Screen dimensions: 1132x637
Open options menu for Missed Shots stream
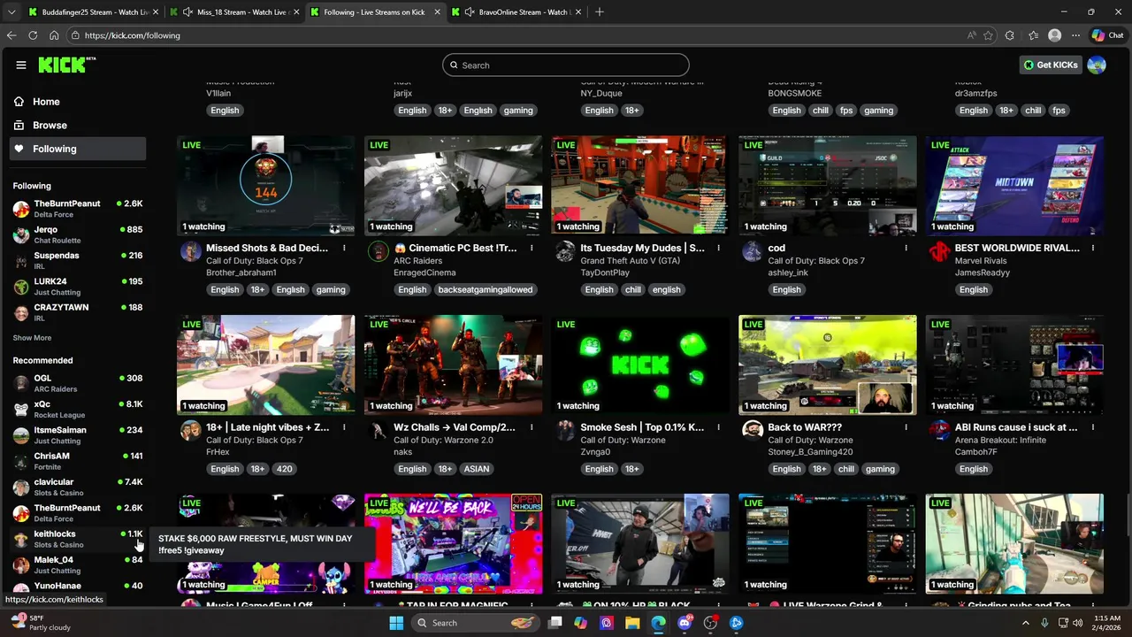click(344, 249)
